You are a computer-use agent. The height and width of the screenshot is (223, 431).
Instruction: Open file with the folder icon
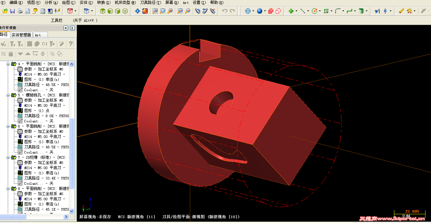pyautogui.click(x=5, y=11)
